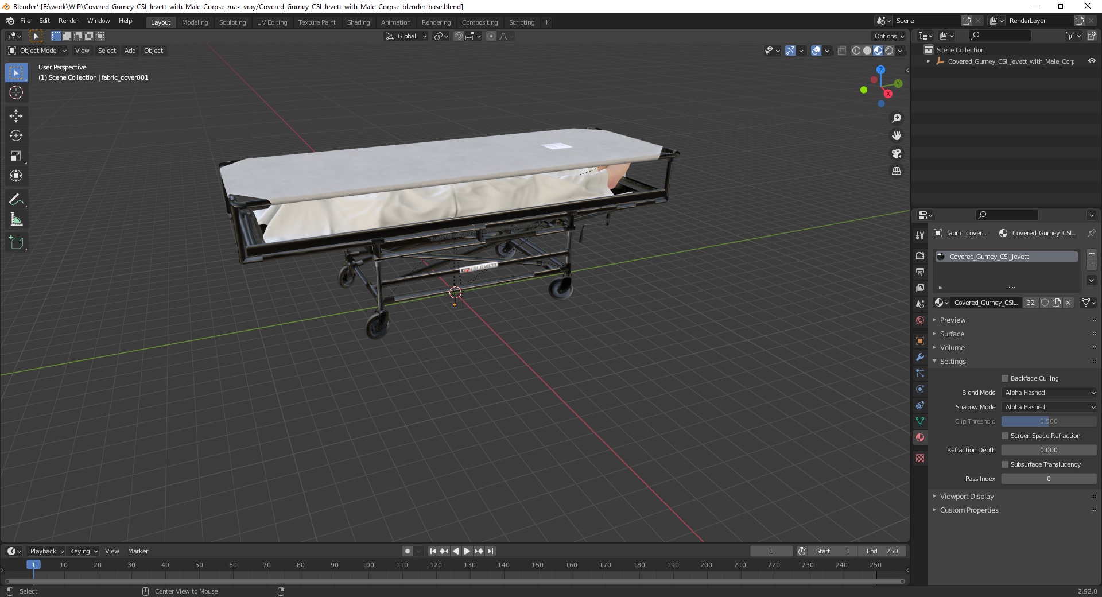
Task: Switch to the Shading workspace tab
Action: click(x=358, y=22)
